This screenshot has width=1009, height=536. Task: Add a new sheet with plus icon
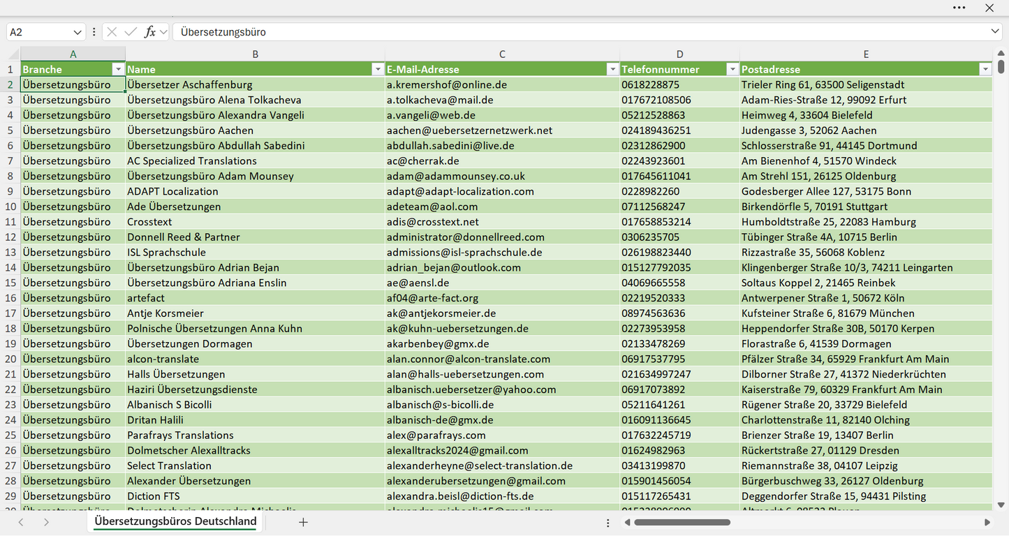303,522
